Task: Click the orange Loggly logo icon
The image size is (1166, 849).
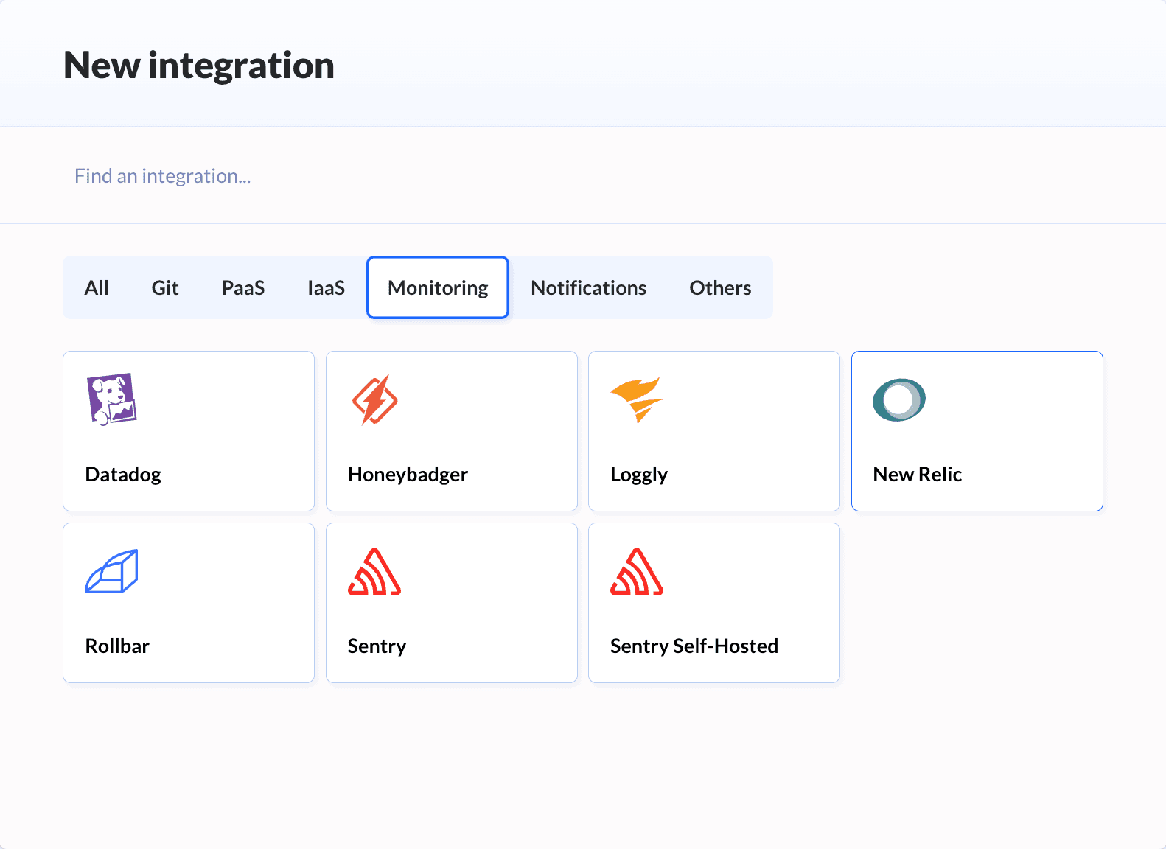Action: click(x=637, y=399)
